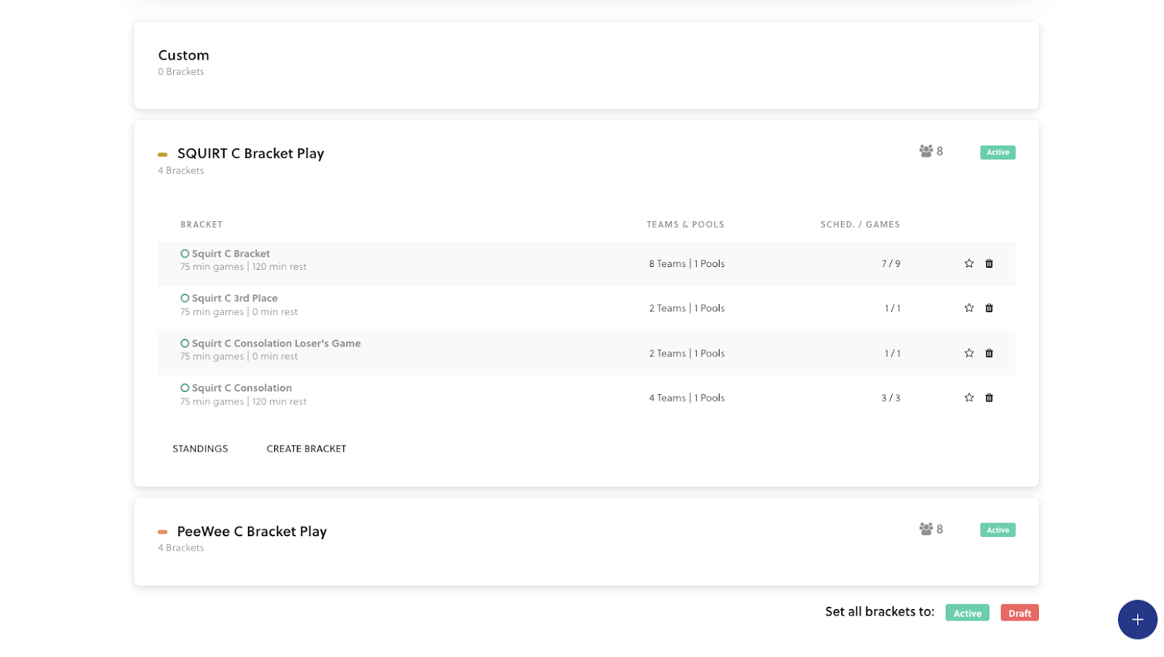Set all brackets to Active
Viewport: 1164px width, 657px height.
coord(967,613)
